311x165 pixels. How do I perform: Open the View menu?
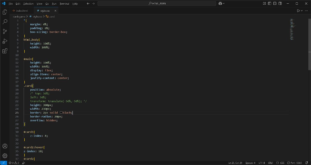click(39, 4)
